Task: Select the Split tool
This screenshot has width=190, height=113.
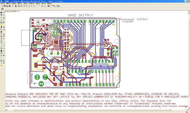Action: [1, 39]
